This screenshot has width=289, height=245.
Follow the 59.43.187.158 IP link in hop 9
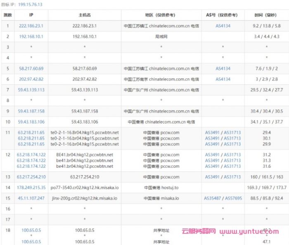click(31, 112)
